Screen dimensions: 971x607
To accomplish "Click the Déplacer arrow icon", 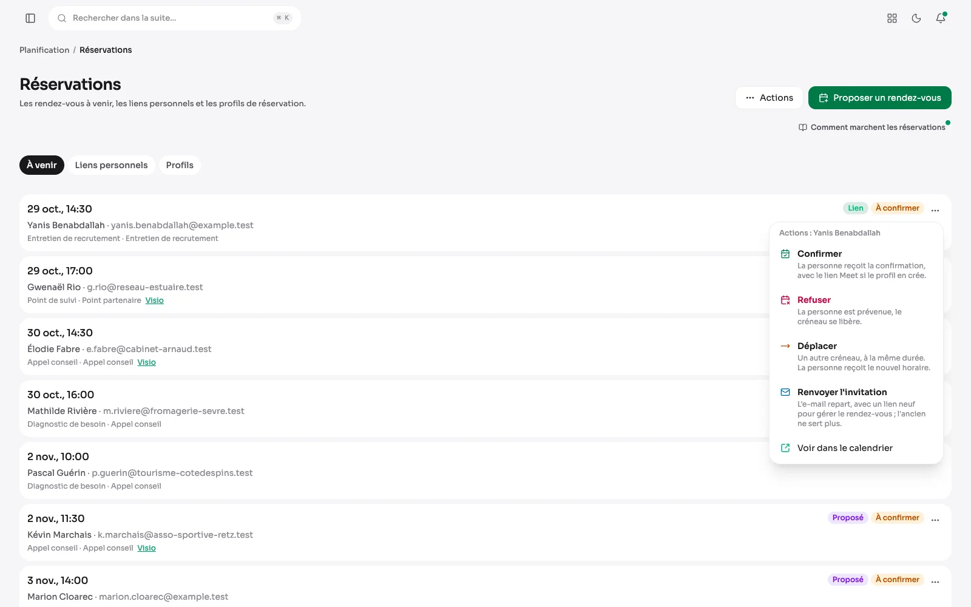I will [785, 346].
